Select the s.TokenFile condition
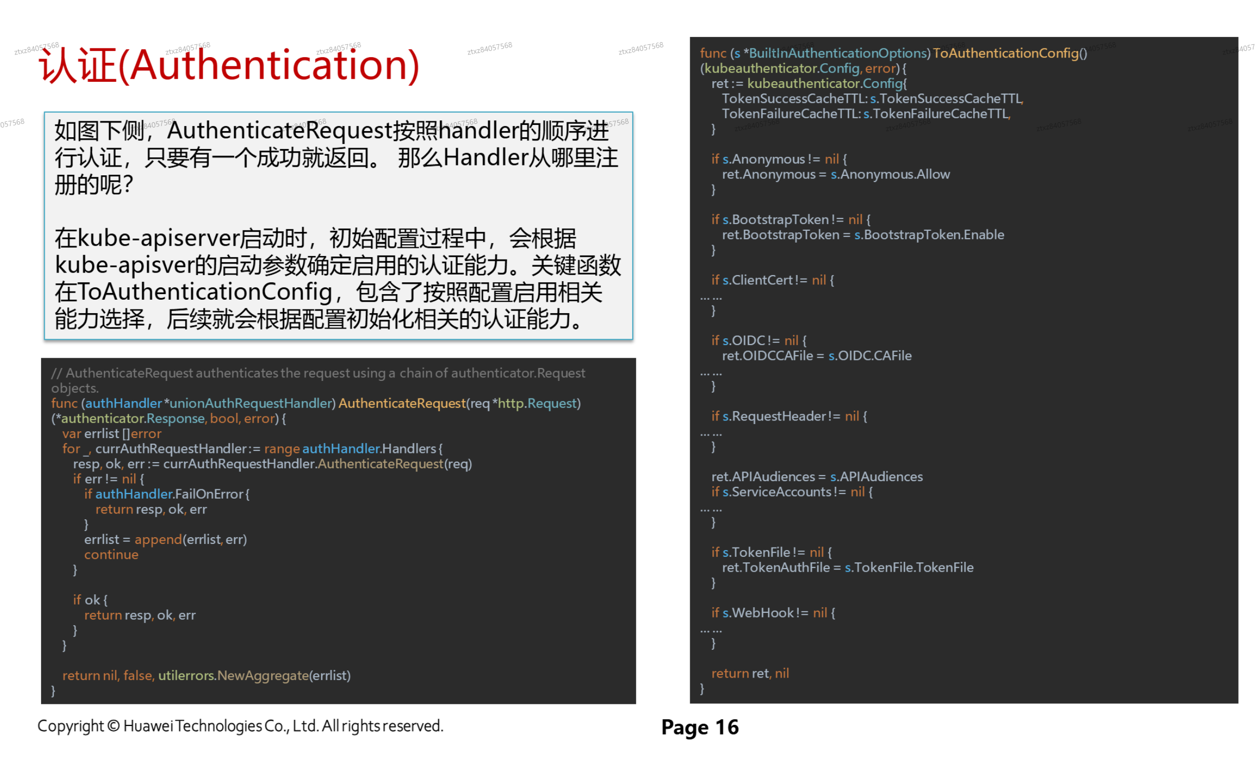 [x=772, y=552]
